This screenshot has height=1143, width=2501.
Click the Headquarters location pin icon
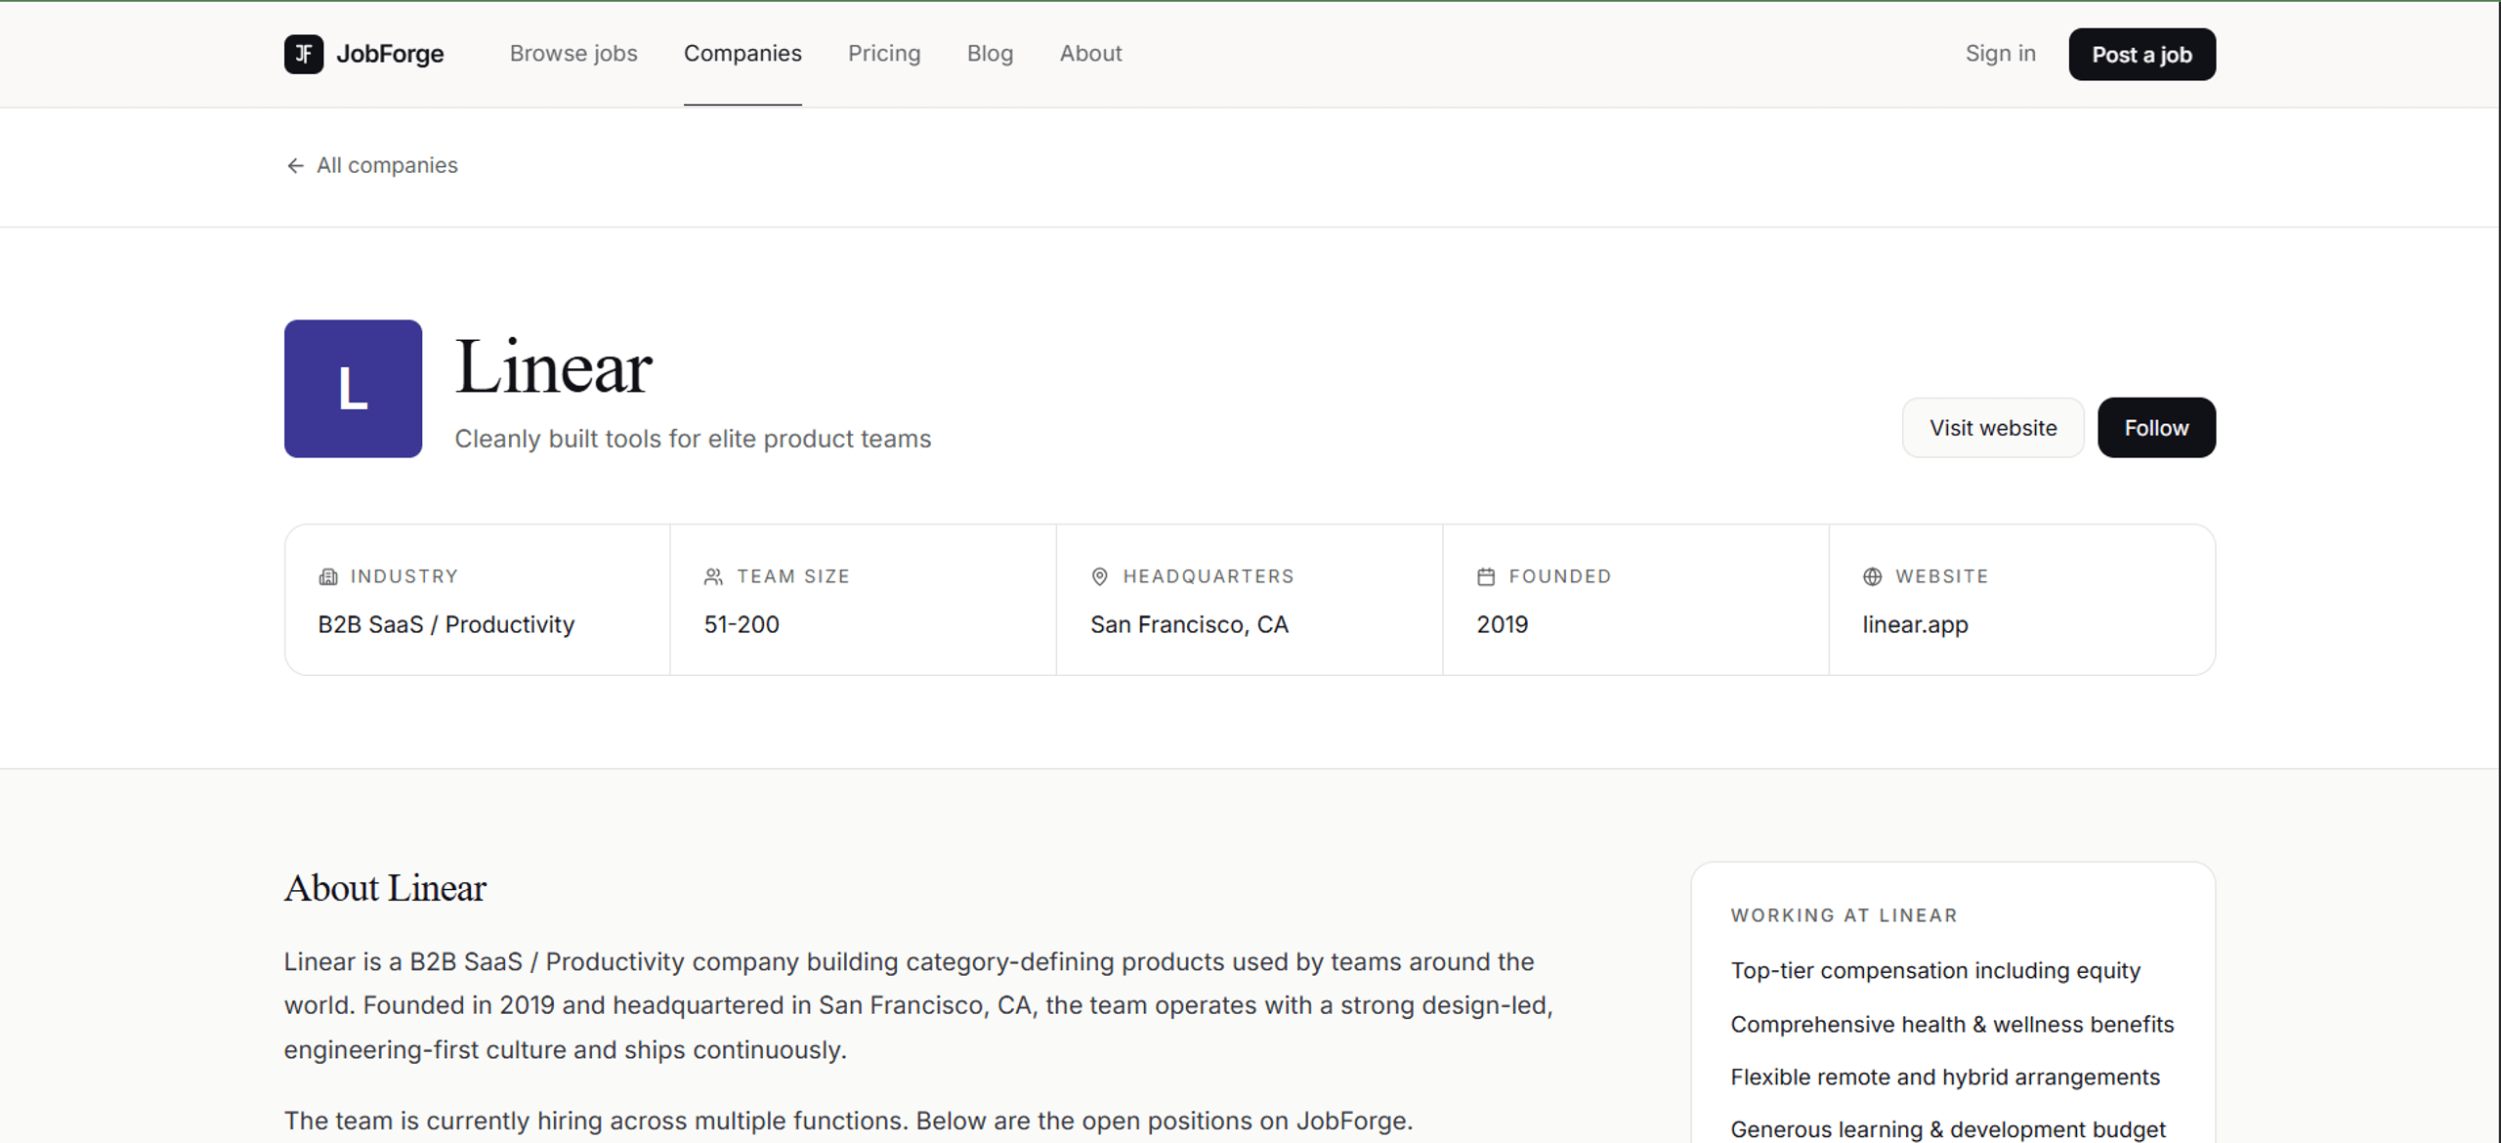click(1099, 577)
